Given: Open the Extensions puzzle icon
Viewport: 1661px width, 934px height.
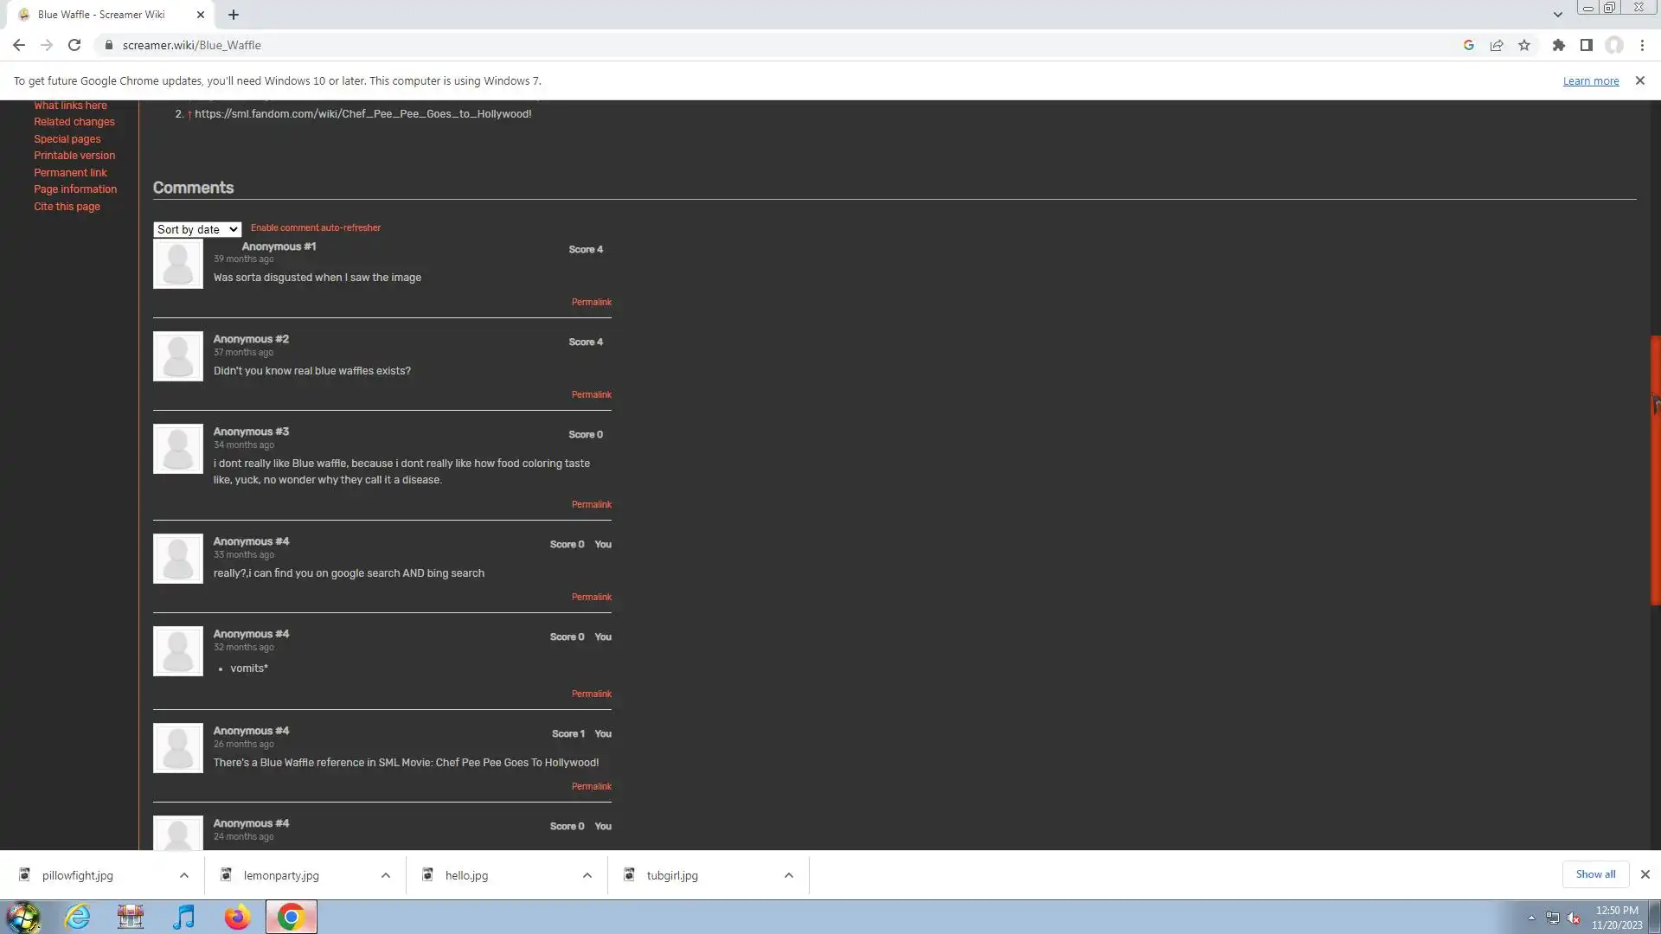Looking at the screenshot, I should click(1558, 45).
